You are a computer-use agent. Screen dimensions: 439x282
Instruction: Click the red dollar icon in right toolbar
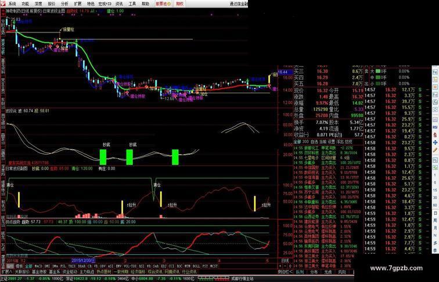pyautogui.click(x=436, y=135)
